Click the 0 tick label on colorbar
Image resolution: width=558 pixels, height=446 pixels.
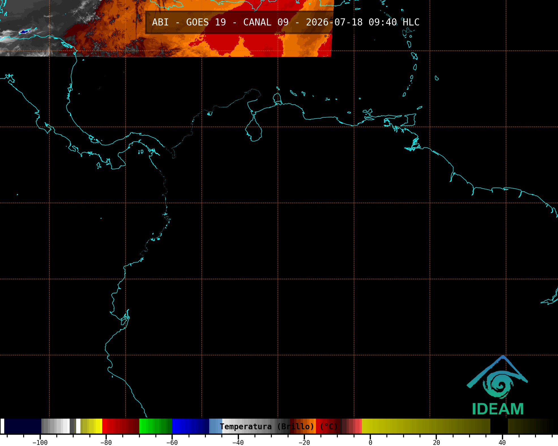pyautogui.click(x=370, y=443)
